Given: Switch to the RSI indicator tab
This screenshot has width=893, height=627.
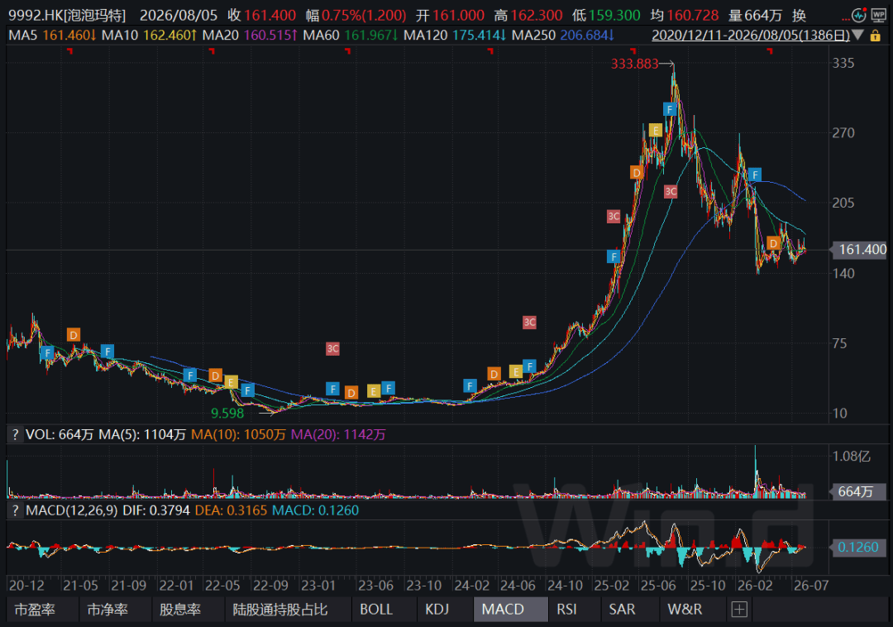Looking at the screenshot, I should (x=566, y=610).
